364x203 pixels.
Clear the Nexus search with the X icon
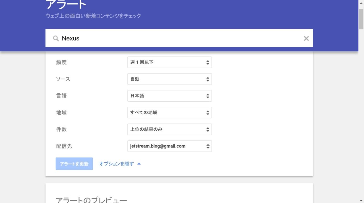coord(306,38)
